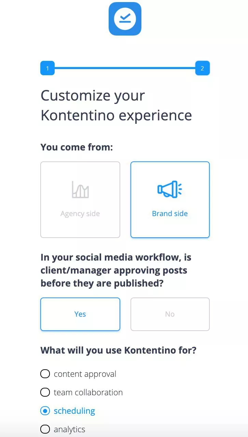Click the 'Agency side' card label
Viewport: 248px width, 437px height.
(80, 213)
